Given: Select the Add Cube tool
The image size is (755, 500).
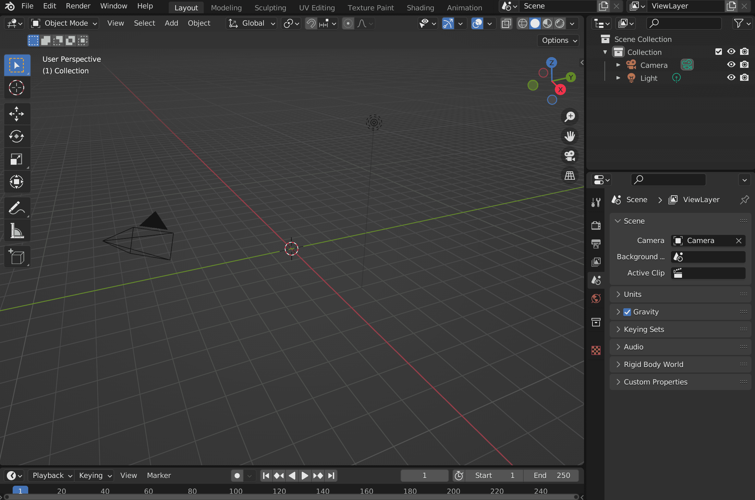Looking at the screenshot, I should pos(17,257).
